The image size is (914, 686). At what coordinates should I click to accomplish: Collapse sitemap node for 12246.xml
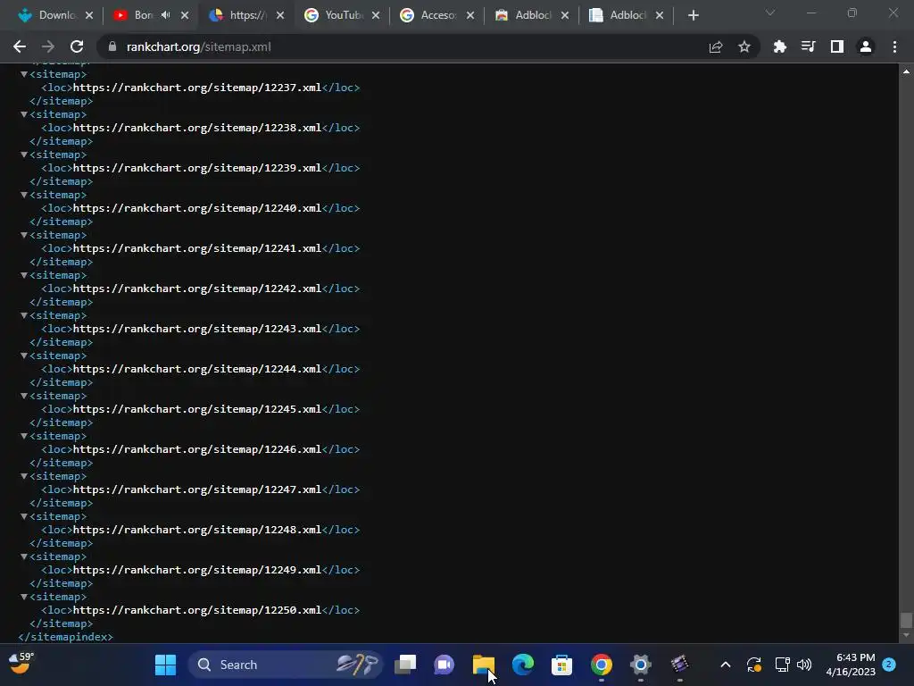tap(24, 436)
